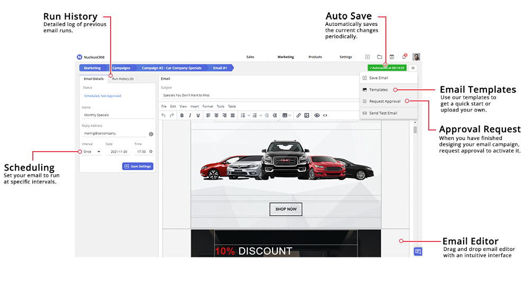This screenshot has height=289, width=524.
Task: Insert a link with the chain icon
Action: click(299, 116)
